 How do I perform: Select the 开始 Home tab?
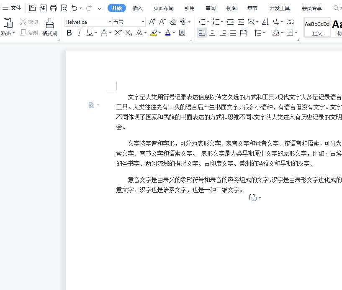117,8
